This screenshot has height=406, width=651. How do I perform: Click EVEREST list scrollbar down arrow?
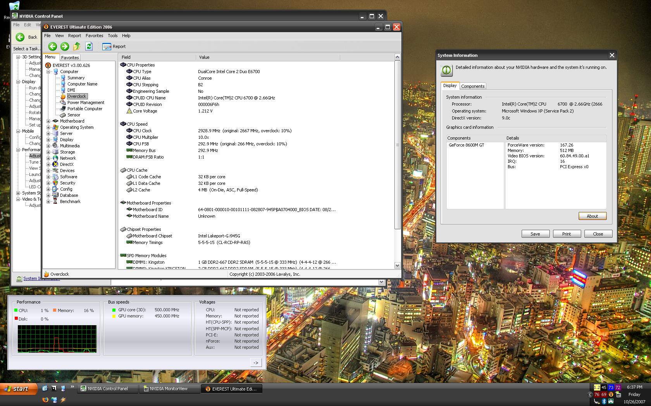pyautogui.click(x=397, y=266)
